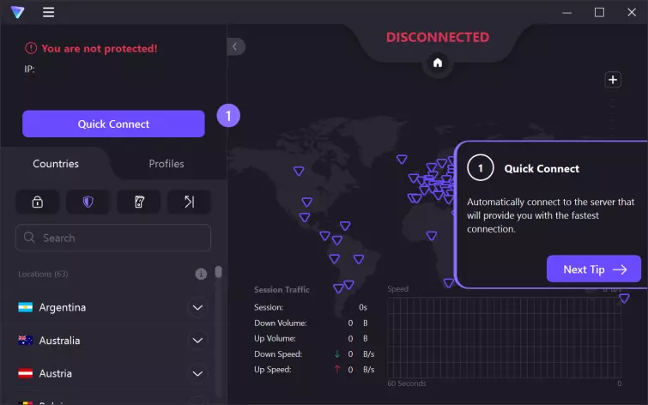This screenshot has width=648, height=405.
Task: Expand the Australia server list
Action: [197, 341]
